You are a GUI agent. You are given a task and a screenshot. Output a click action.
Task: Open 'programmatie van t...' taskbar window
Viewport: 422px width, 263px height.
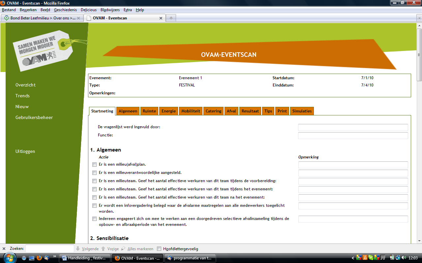pos(191,258)
